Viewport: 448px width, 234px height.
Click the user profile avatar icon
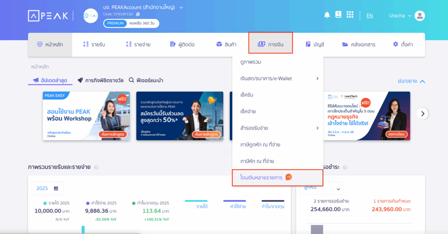(x=420, y=16)
